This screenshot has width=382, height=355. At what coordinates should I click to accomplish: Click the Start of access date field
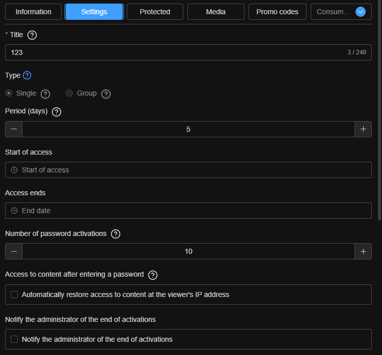188,170
